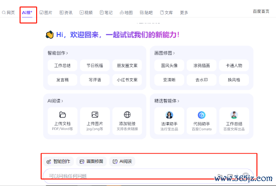276x186 pixels.
Task: Select the 朋友圈文案 template
Action: pos(127,65)
